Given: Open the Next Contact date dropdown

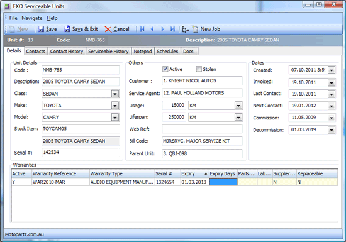Looking at the screenshot, I should click(332, 106).
